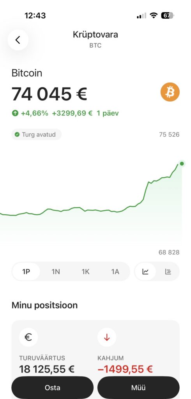Tap the green up-arrow change indicator
Image resolution: width=191 pixels, height=399 pixels.
point(15,113)
